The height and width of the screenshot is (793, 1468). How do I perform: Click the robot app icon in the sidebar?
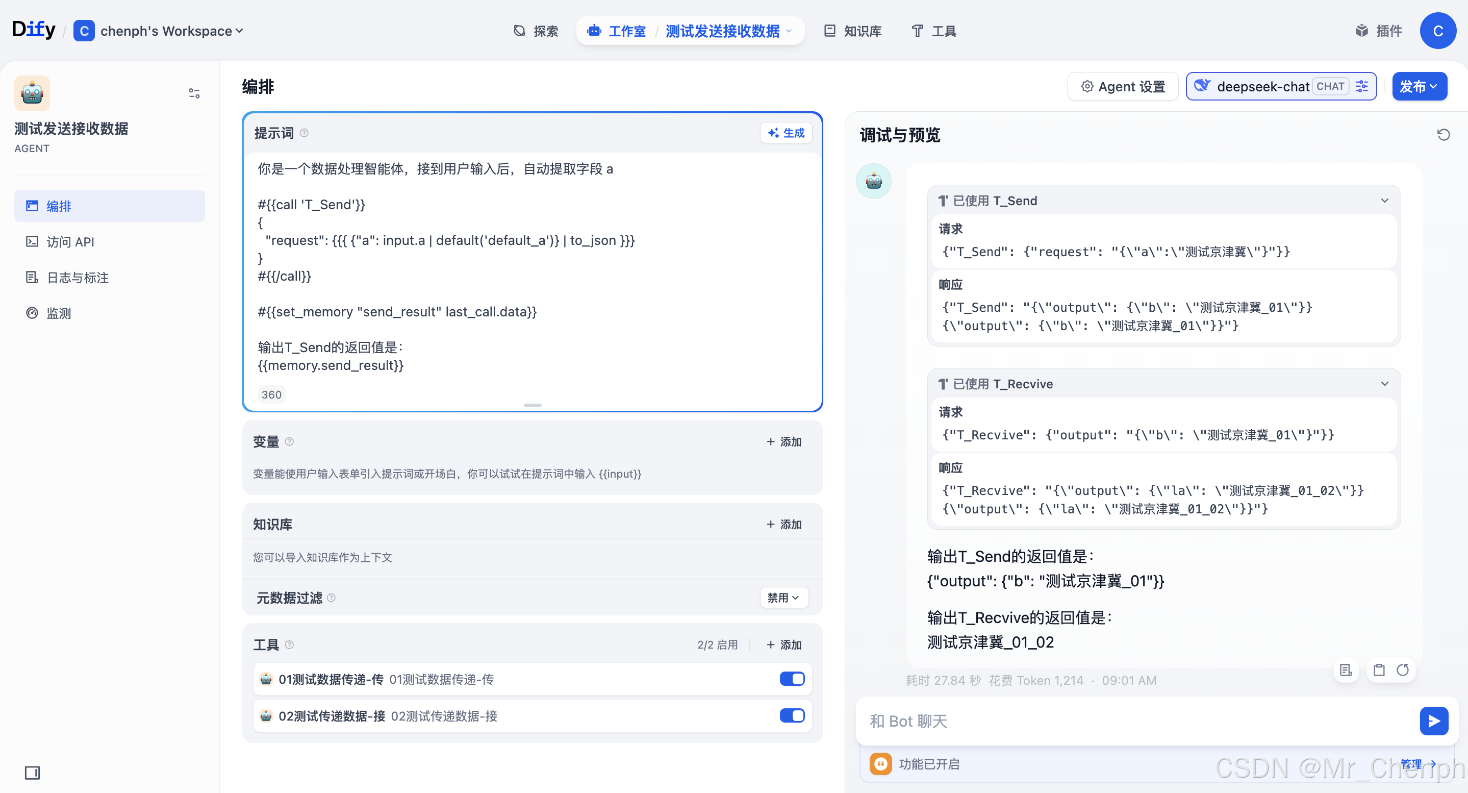[32, 93]
